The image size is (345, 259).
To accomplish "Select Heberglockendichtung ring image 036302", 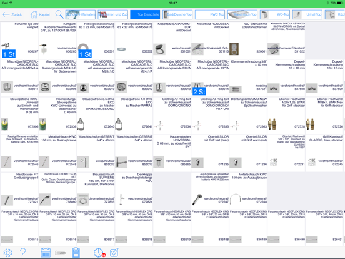I will (121, 49).
